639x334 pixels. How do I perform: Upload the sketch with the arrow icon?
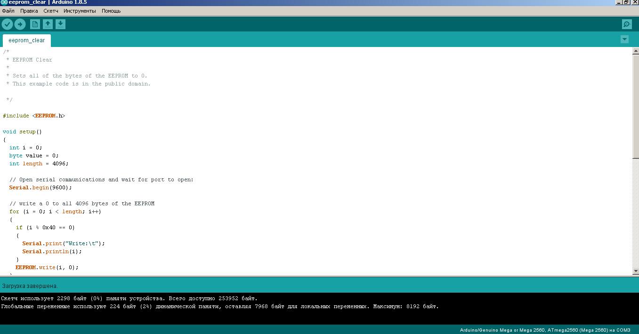(x=20, y=24)
